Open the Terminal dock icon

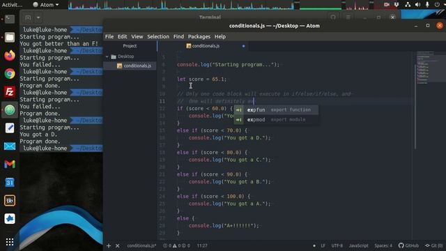click(x=10, y=19)
